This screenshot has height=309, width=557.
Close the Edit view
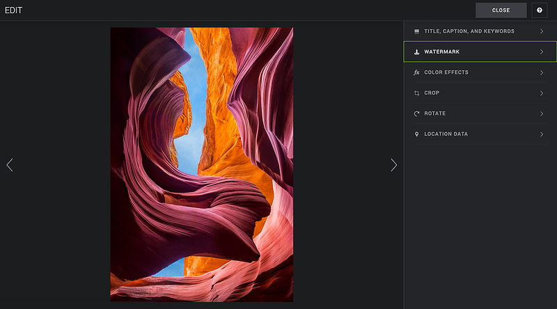pyautogui.click(x=501, y=10)
